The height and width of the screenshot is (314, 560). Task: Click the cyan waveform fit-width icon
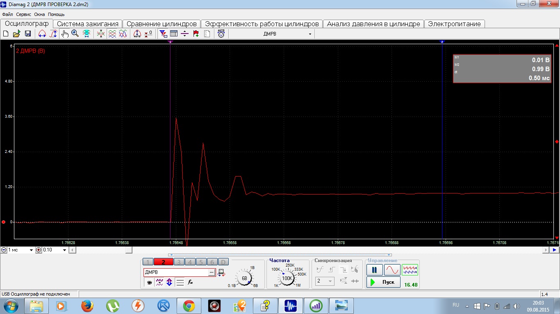[x=87, y=34]
